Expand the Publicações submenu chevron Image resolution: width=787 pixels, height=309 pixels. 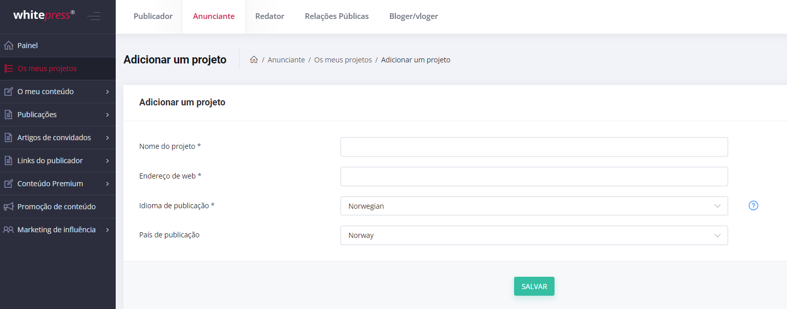click(108, 115)
